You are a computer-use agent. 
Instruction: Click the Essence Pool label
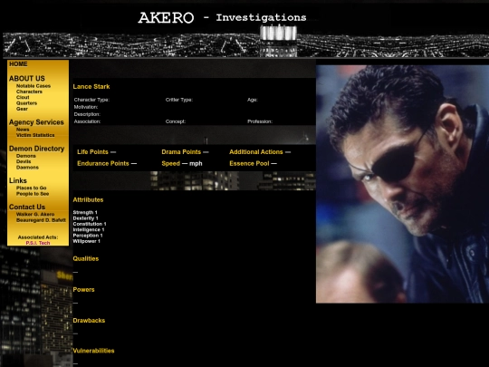click(249, 163)
